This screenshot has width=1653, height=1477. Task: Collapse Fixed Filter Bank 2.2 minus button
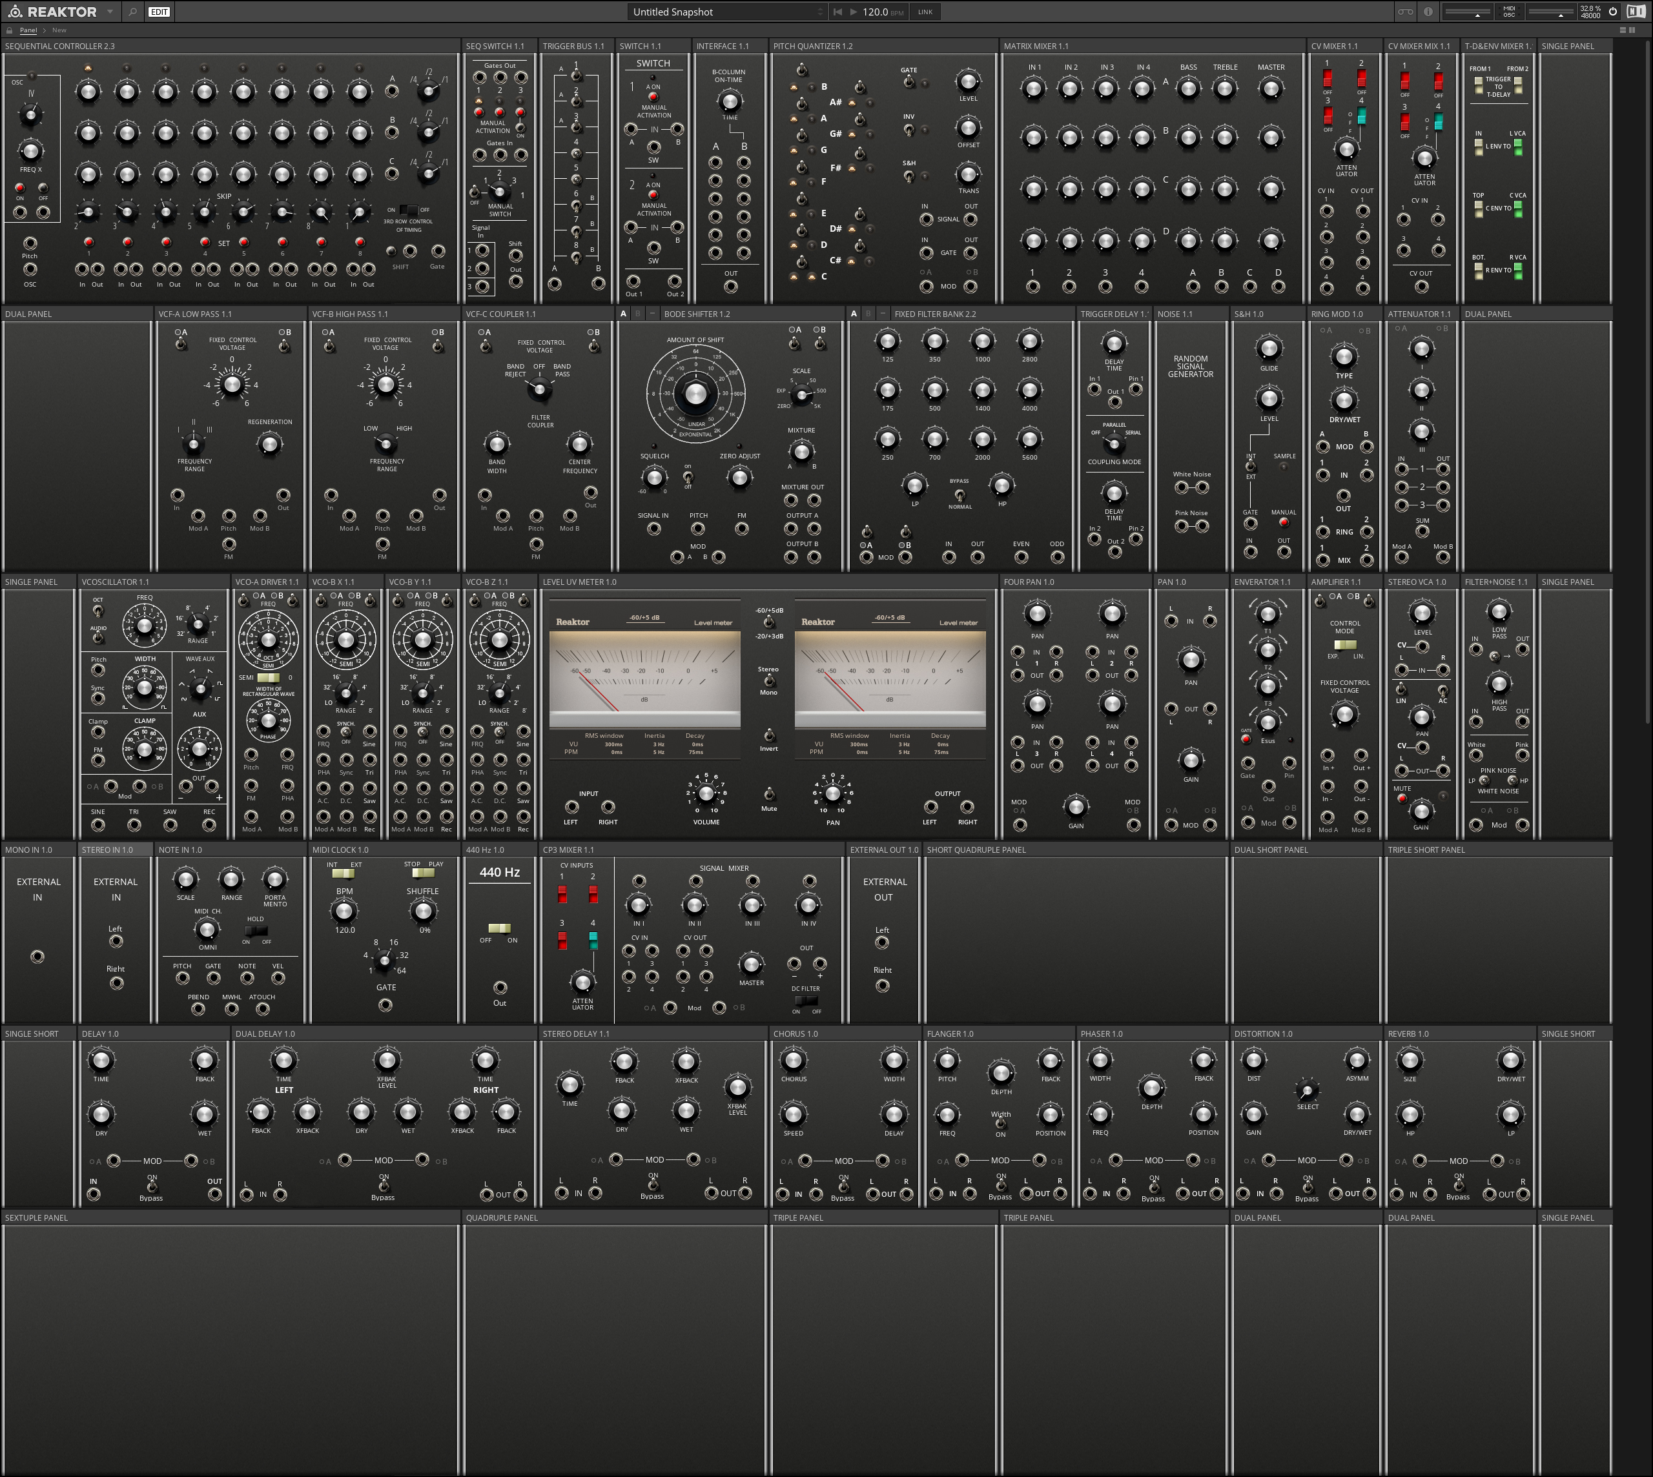pyautogui.click(x=882, y=314)
